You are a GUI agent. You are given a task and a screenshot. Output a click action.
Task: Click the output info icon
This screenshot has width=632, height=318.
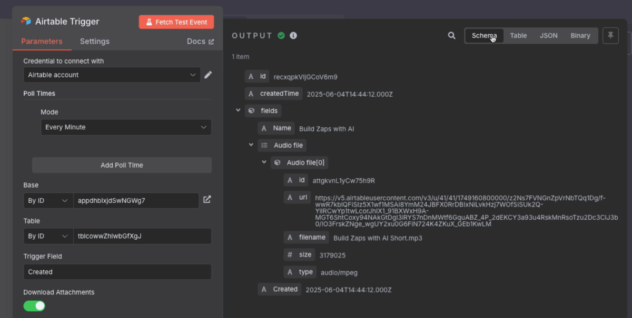[x=293, y=36]
